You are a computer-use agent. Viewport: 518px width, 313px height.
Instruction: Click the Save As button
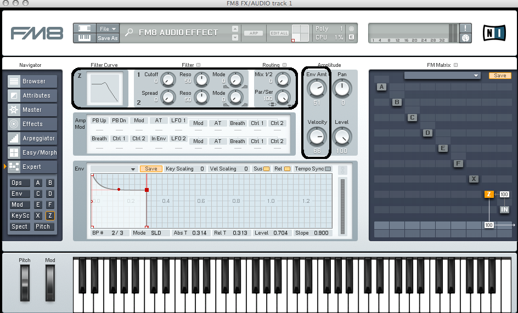point(108,38)
